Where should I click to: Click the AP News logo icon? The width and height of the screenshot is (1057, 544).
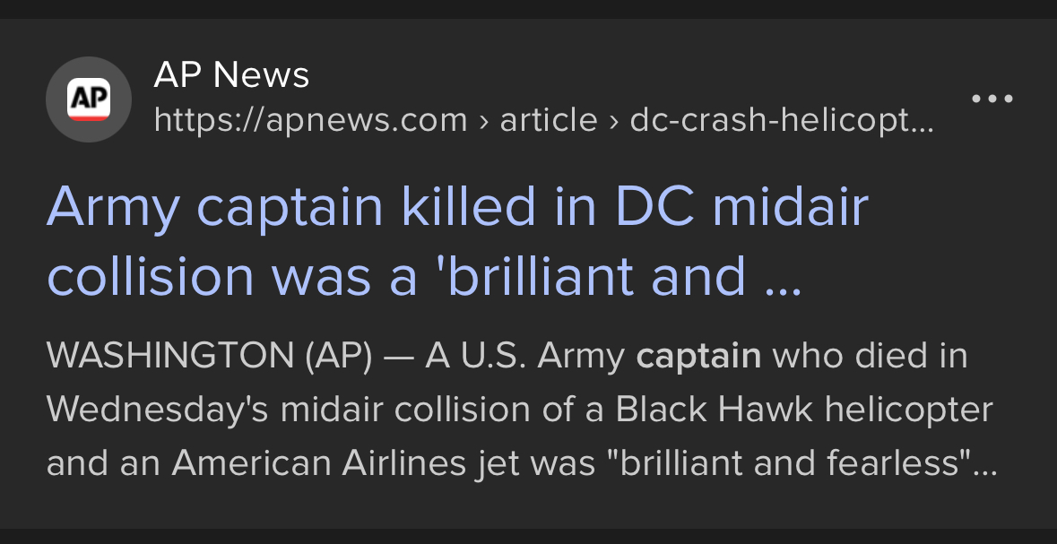[89, 99]
